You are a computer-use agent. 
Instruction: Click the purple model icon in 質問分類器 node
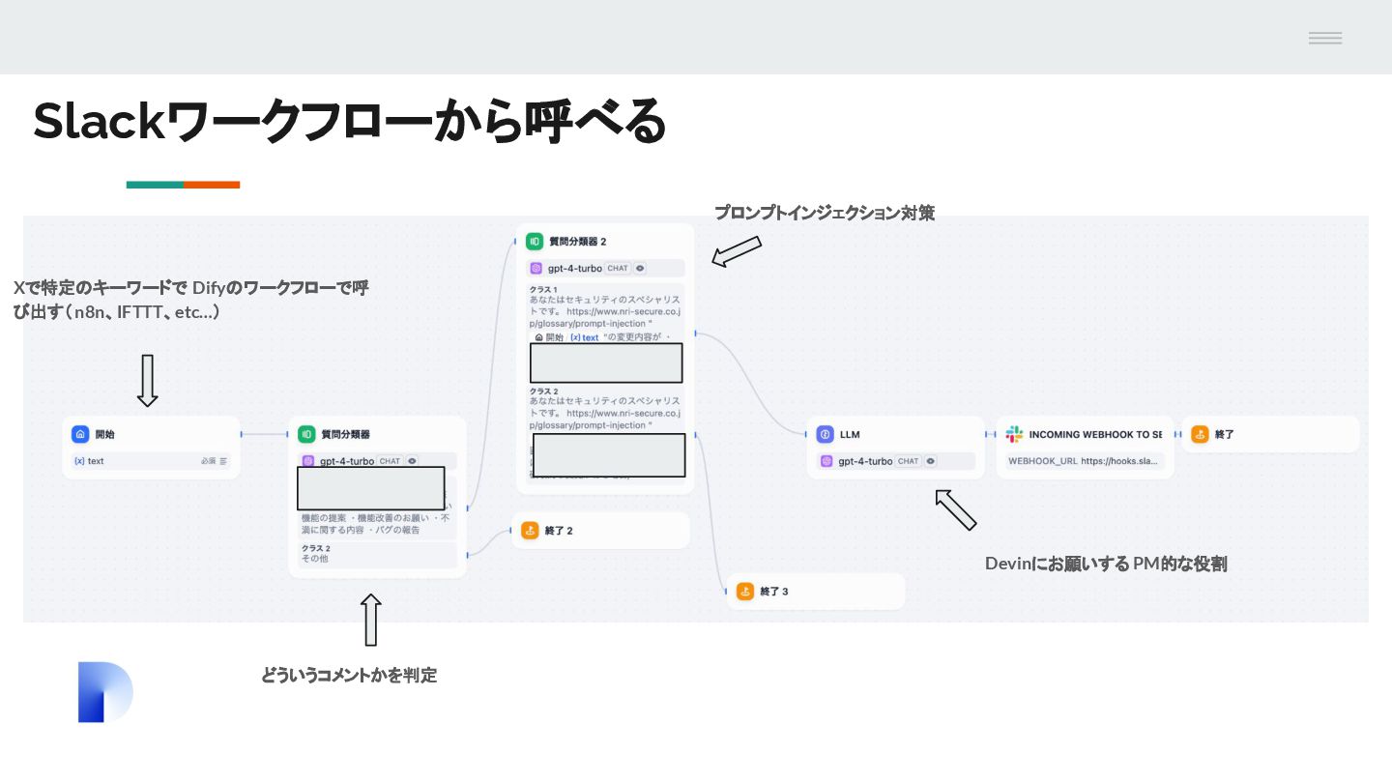(x=309, y=461)
